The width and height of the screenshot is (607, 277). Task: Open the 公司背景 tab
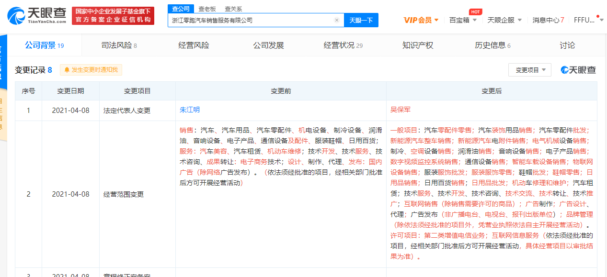click(x=44, y=45)
